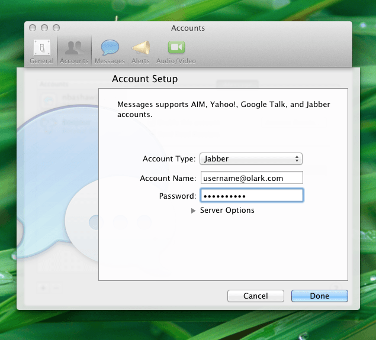
Task: Click the Account Setup heading
Action: click(x=144, y=79)
